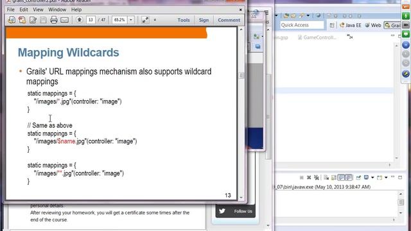The height and width of the screenshot is (231, 411).
Task: Click the second toolbar icon with red document
Action: click(x=22, y=20)
